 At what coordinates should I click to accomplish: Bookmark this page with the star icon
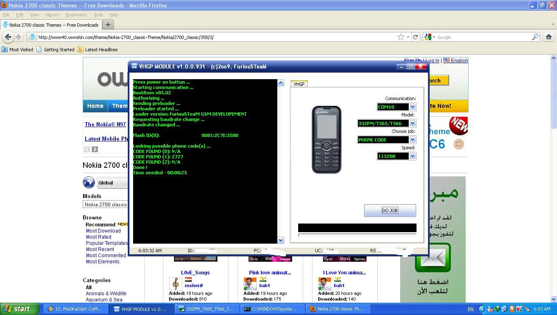(x=401, y=37)
